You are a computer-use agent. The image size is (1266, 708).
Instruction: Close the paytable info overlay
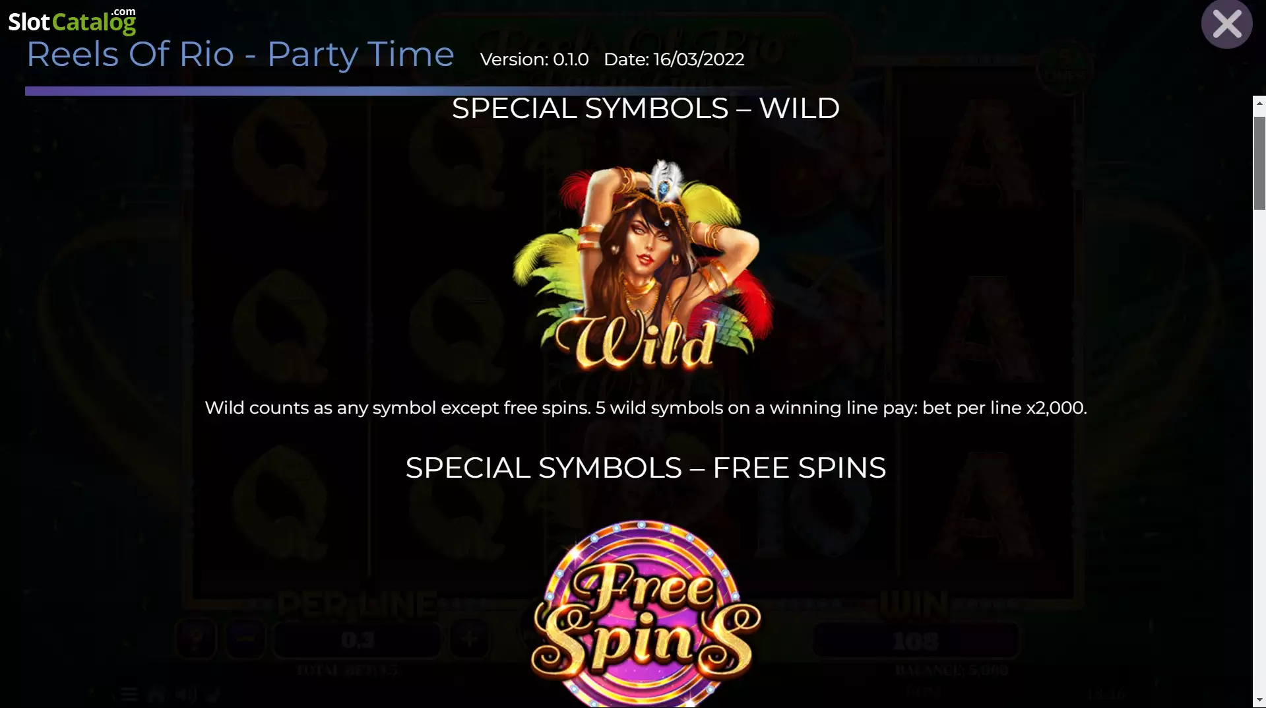click(1226, 24)
